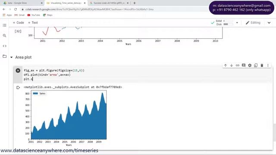The height and width of the screenshot is (155, 276).
Task: Click the Sales legend in area chart
Action: tap(39, 93)
